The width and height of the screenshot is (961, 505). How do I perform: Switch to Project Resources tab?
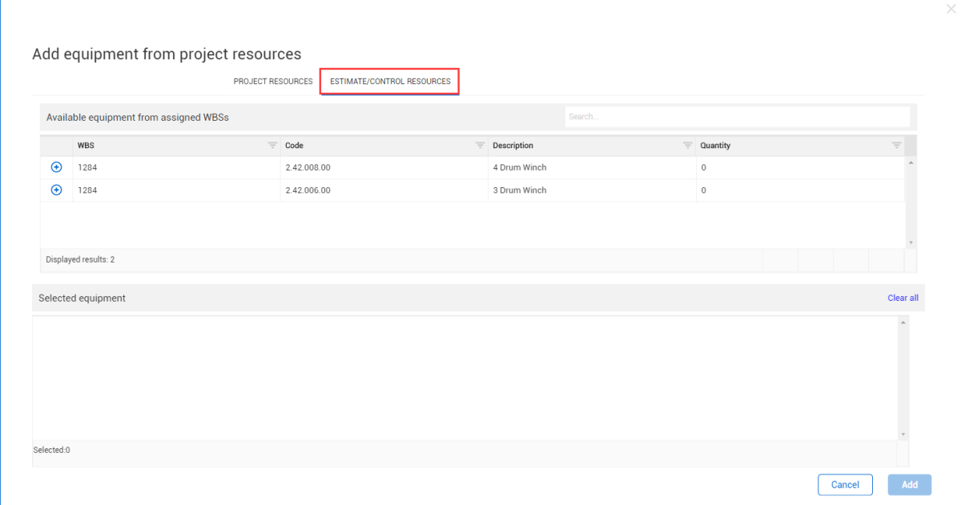pyautogui.click(x=273, y=82)
